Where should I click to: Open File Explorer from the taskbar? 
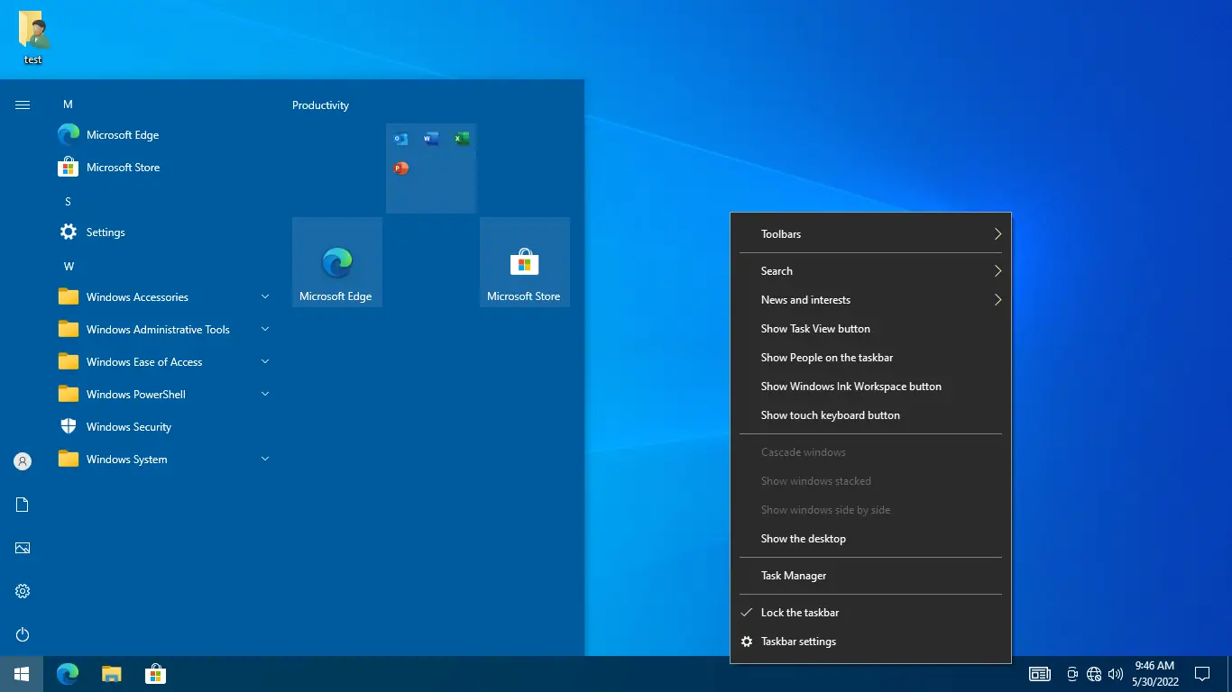(111, 674)
